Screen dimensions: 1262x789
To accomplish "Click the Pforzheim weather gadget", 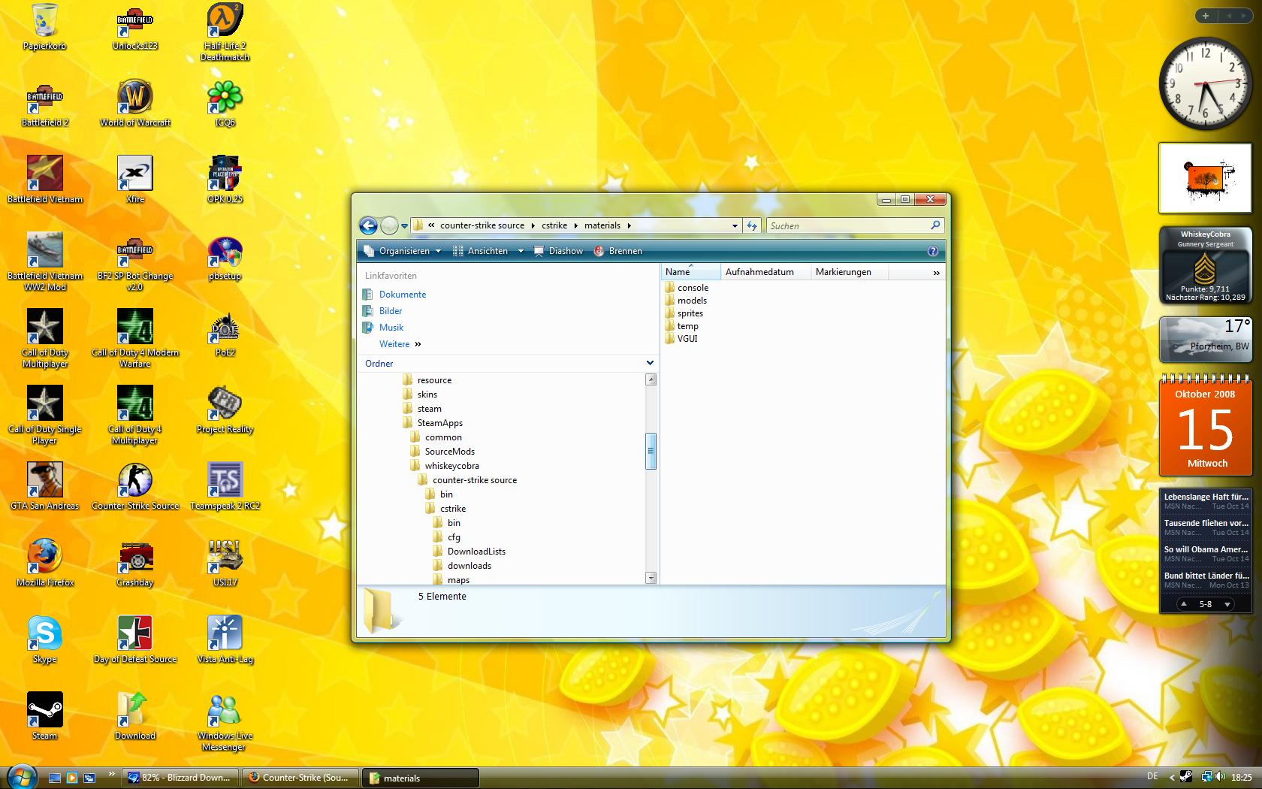I will click(1206, 340).
